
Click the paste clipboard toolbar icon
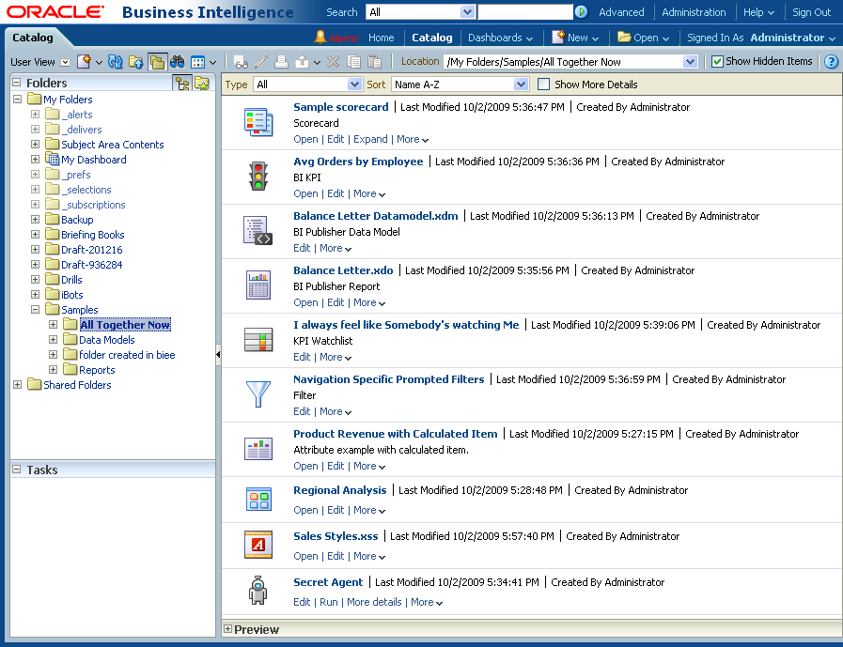tap(375, 62)
